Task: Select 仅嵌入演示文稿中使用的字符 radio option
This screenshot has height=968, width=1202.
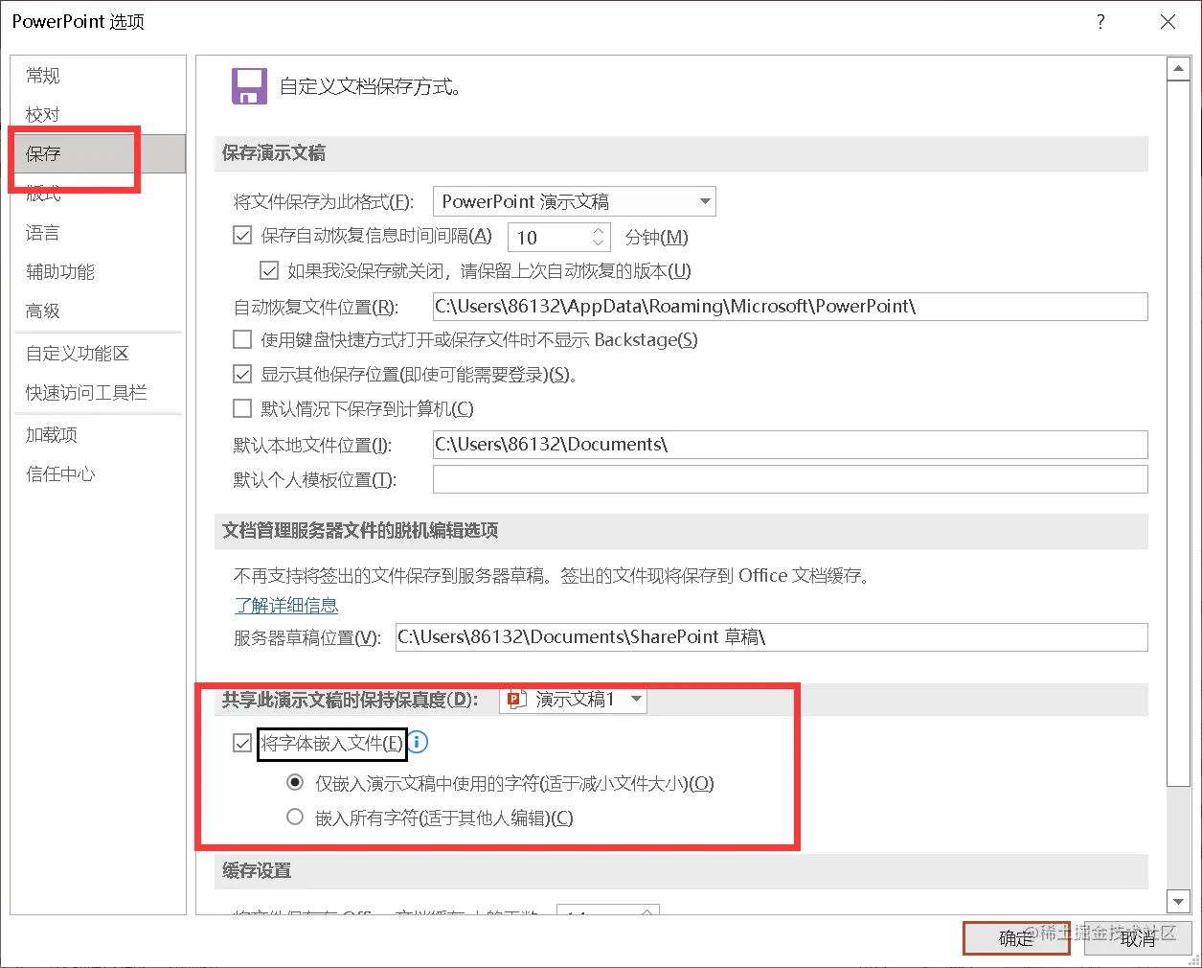Action: tap(295, 783)
